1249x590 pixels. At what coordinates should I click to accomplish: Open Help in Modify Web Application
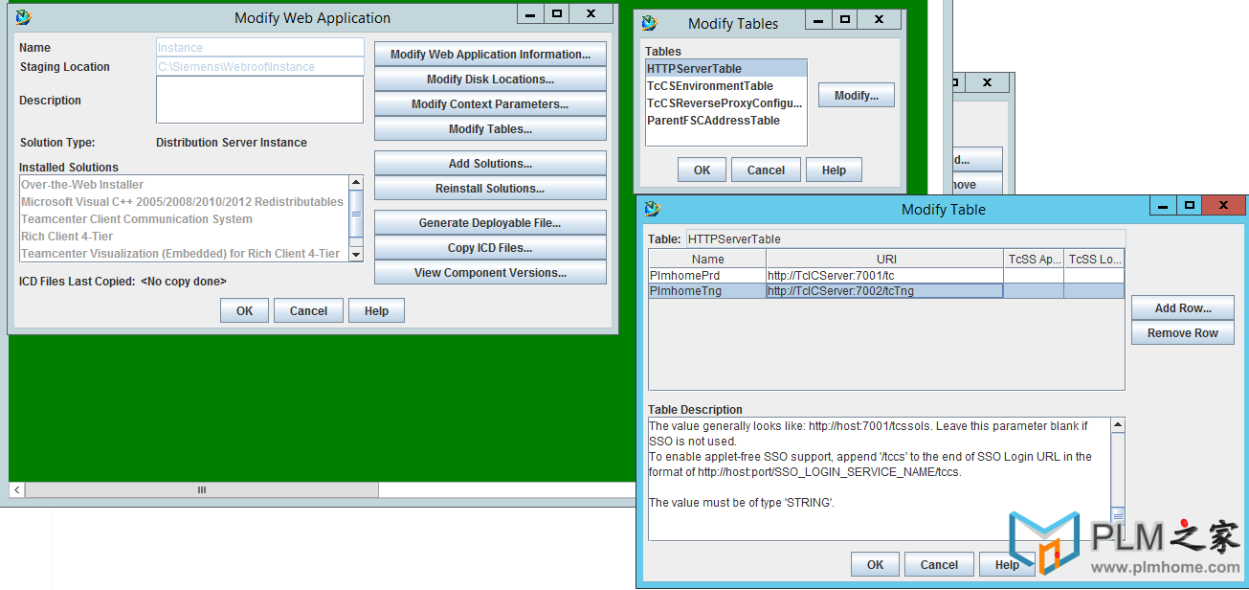pyautogui.click(x=376, y=311)
